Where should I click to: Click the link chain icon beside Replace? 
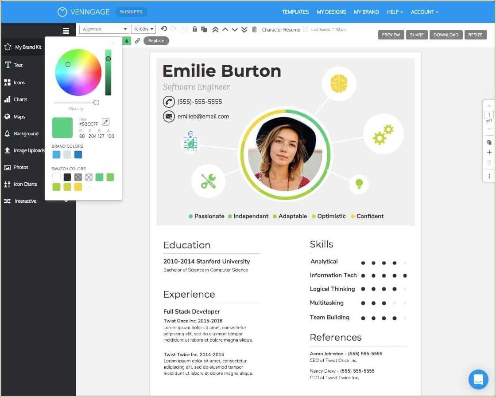tap(137, 41)
